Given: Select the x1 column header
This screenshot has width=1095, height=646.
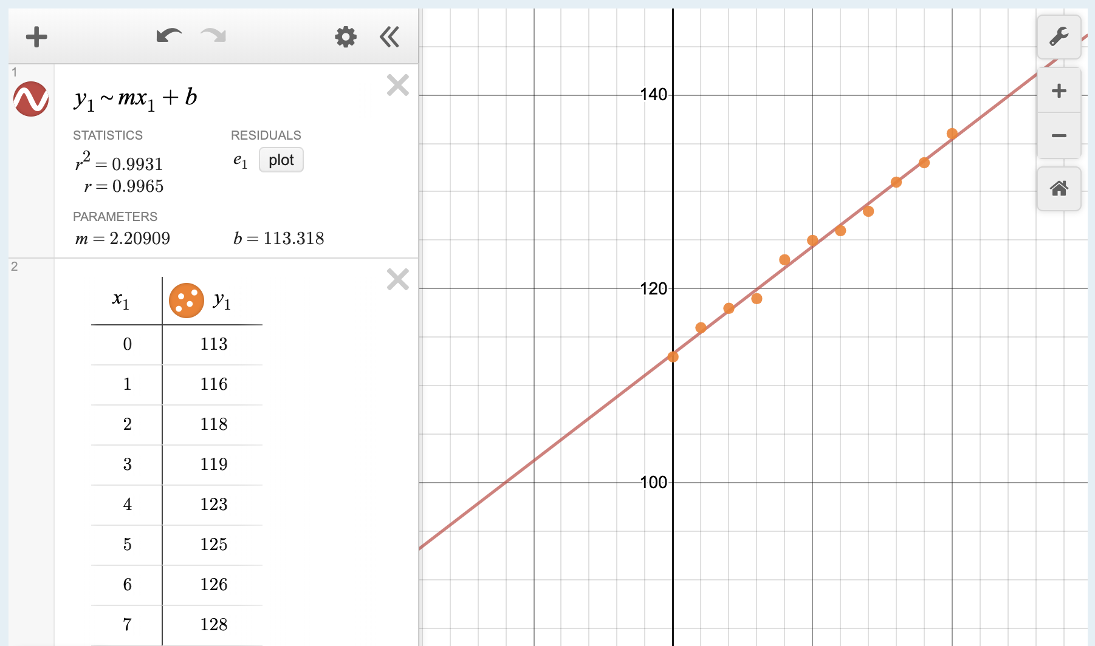Looking at the screenshot, I should click(121, 300).
